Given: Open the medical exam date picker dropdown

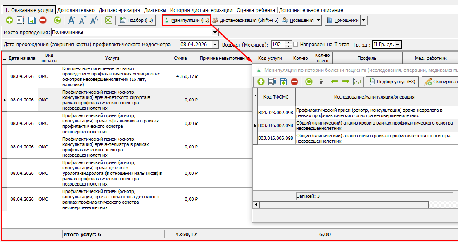Looking at the screenshot, I should (215, 45).
